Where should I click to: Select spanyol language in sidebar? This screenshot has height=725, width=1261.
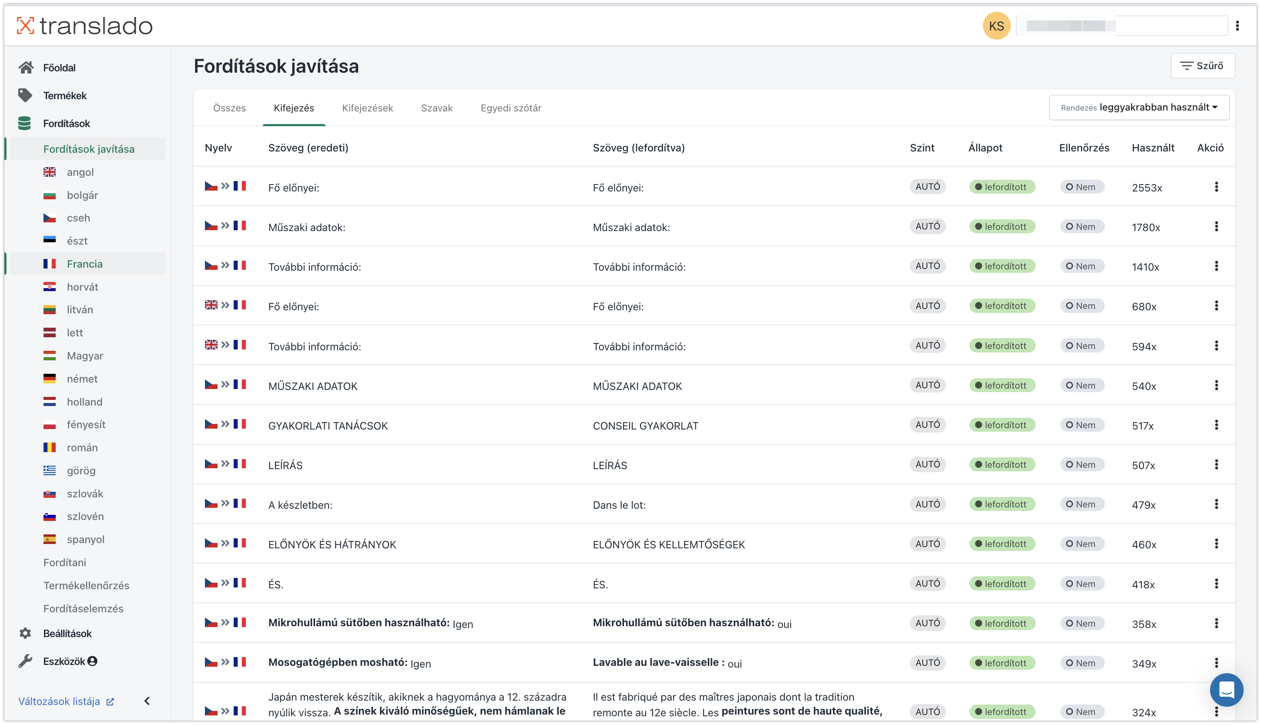[86, 539]
